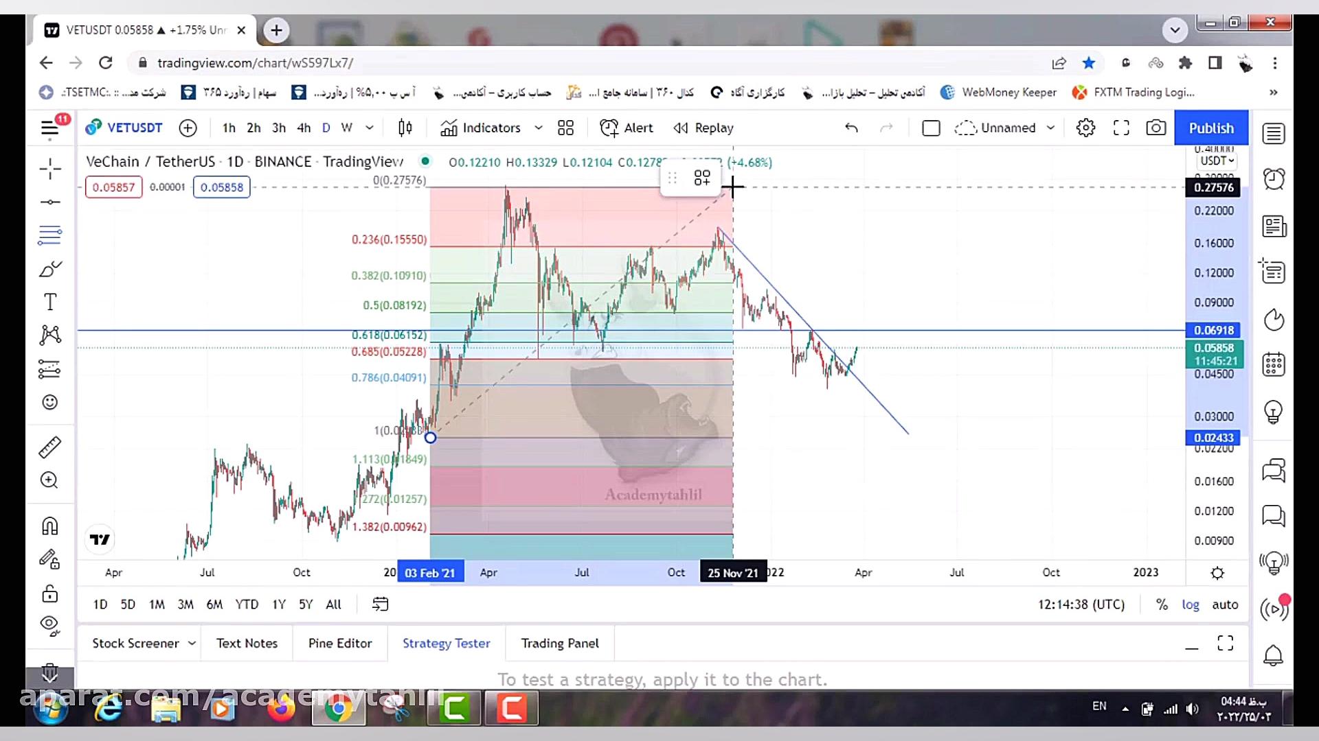The width and height of the screenshot is (1319, 741).
Task: Enter fullscreen mode
Action: pos(1121,128)
